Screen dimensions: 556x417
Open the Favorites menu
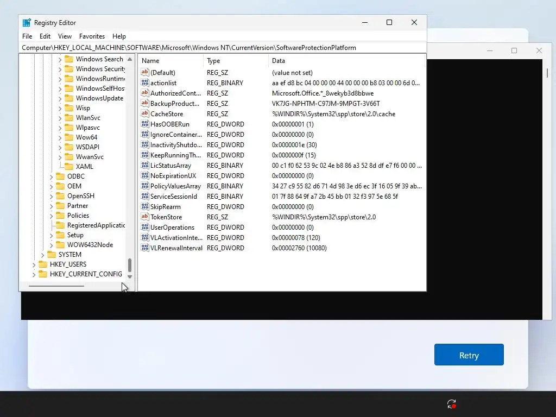click(x=92, y=36)
